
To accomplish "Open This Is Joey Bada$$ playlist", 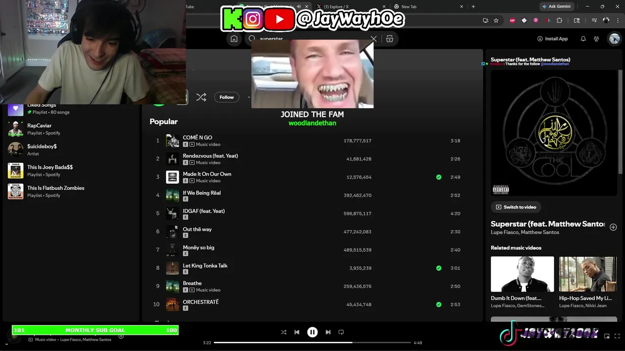I will coord(71,171).
